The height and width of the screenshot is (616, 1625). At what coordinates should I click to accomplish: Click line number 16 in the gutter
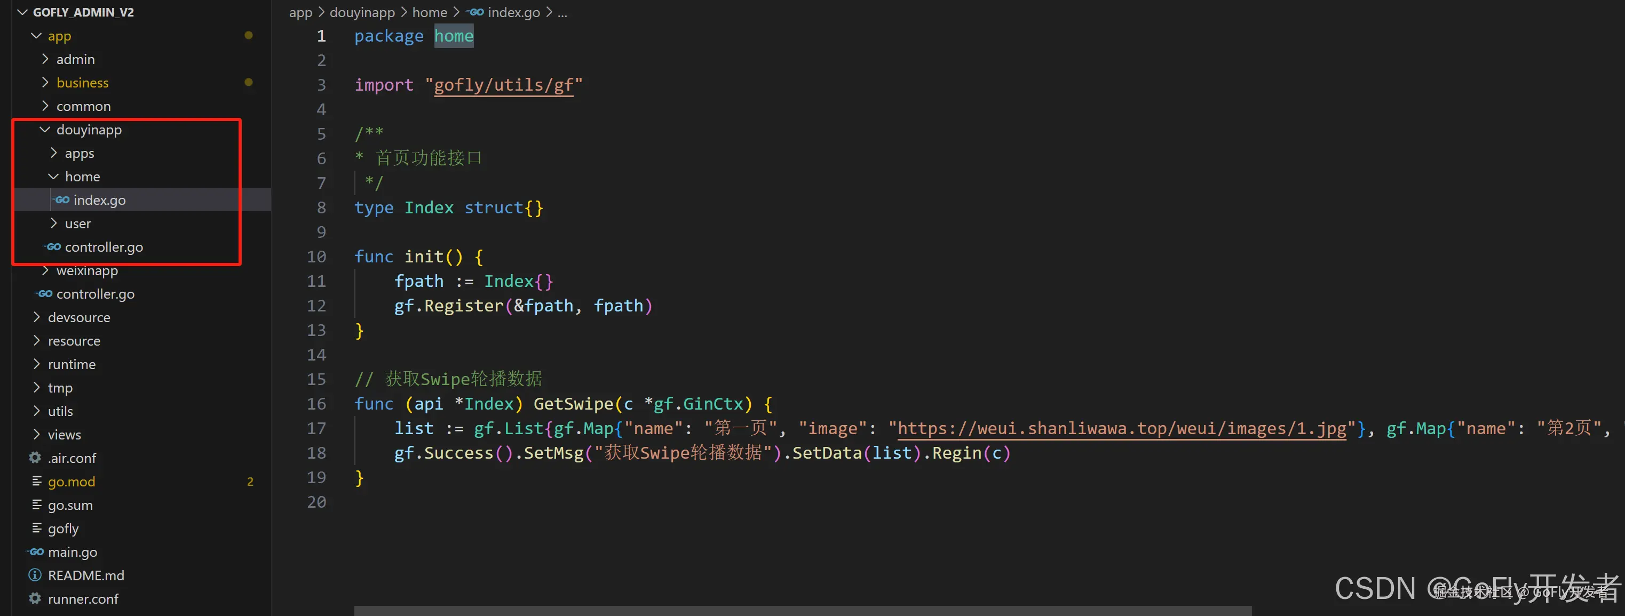(x=316, y=404)
